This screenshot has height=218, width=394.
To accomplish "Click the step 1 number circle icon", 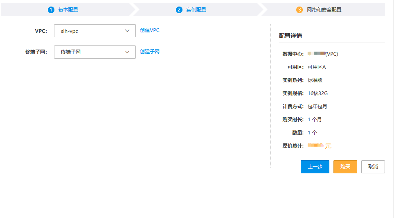I will click(x=51, y=10).
